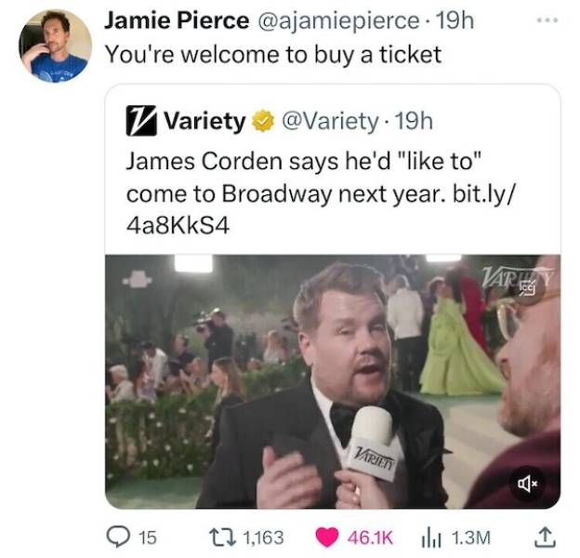The height and width of the screenshot is (558, 580).
Task: Open the James Corden quoted tweet text
Action: (279, 160)
